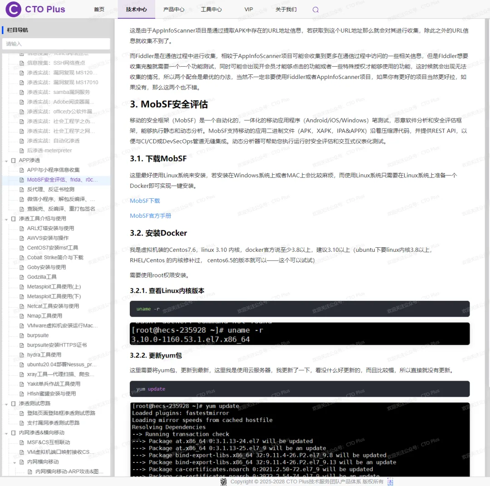
Task: Open APP与小程序信息收集 article
Action: [x=53, y=170]
